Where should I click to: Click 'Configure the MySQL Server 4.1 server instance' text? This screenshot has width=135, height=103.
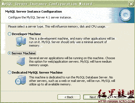point(40,17)
